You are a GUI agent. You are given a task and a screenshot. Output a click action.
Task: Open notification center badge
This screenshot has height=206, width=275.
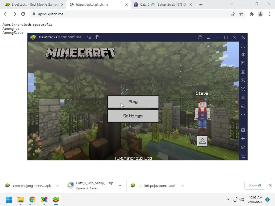pyautogui.click(x=267, y=200)
